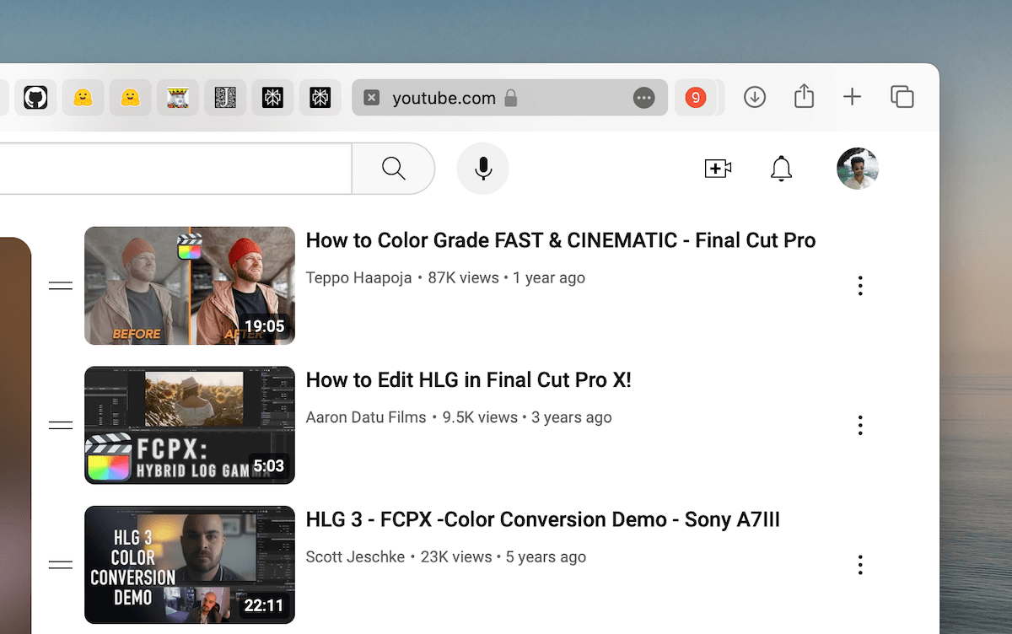The image size is (1012, 634).
Task: Visit the Teppo Haapoja channel
Action: click(x=360, y=278)
